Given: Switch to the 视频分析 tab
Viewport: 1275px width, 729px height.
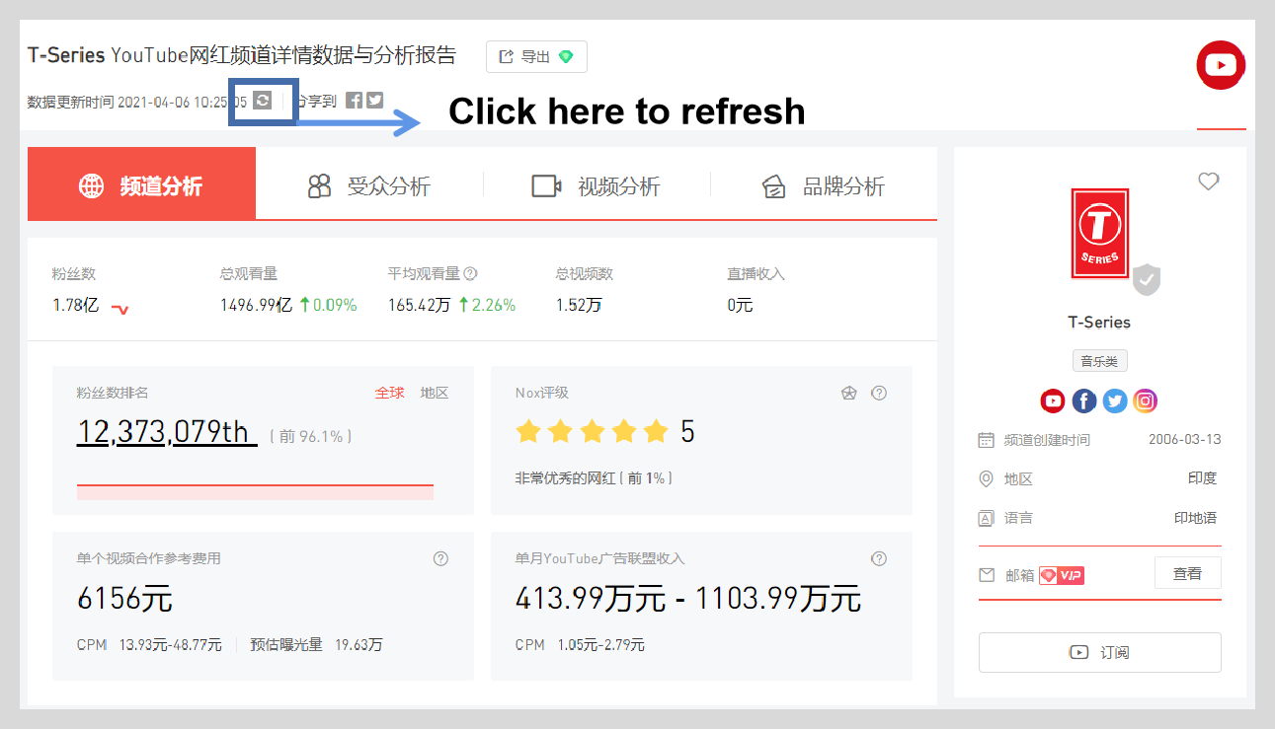Looking at the screenshot, I should tap(597, 185).
